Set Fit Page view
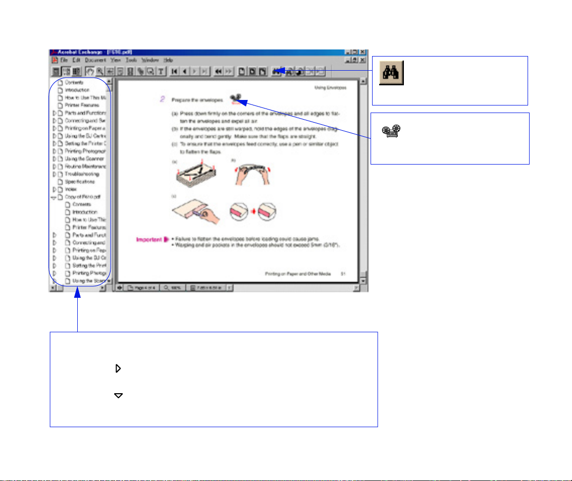The image size is (572, 481). tap(252, 72)
